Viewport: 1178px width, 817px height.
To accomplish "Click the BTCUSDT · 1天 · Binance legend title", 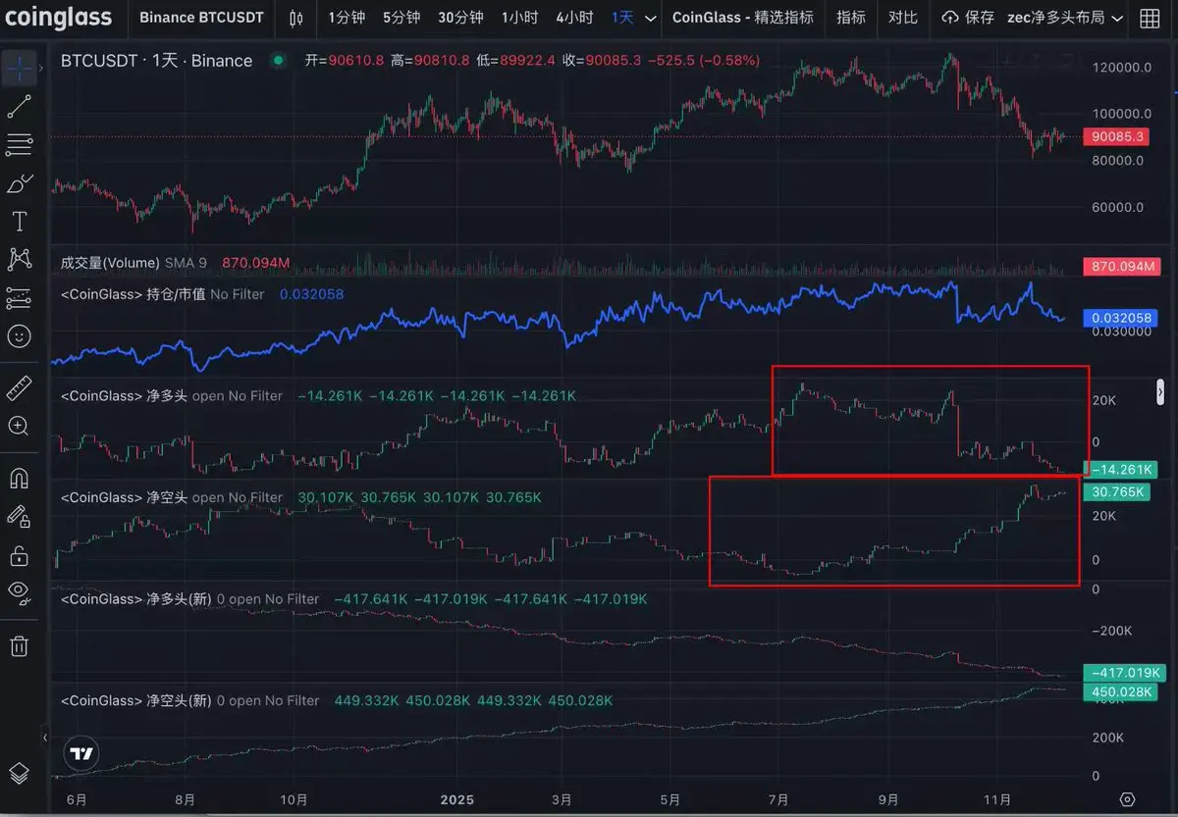I will coord(156,61).
